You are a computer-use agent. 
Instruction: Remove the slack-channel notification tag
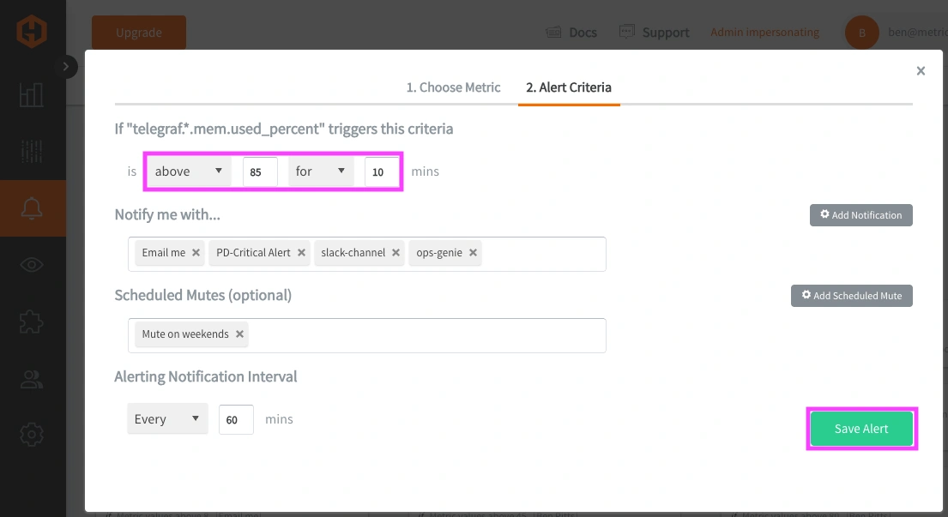pyautogui.click(x=396, y=252)
